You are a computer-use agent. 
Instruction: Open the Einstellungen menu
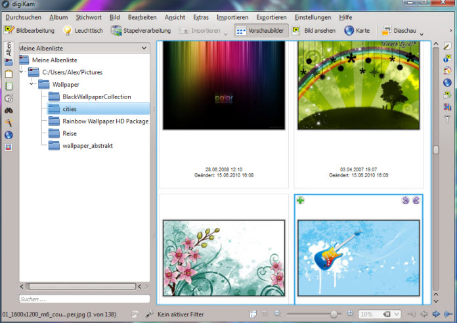pos(313,17)
